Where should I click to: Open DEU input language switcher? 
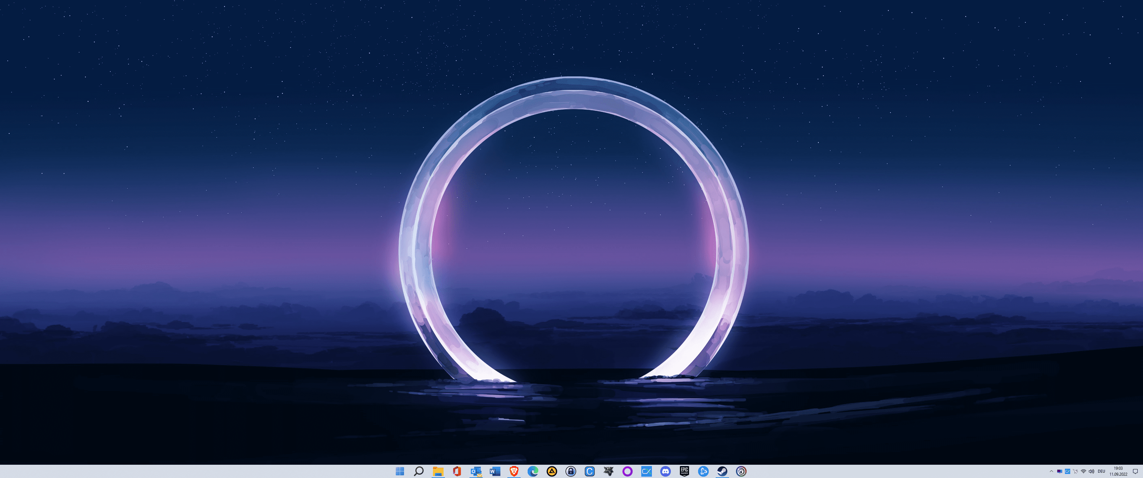1101,471
